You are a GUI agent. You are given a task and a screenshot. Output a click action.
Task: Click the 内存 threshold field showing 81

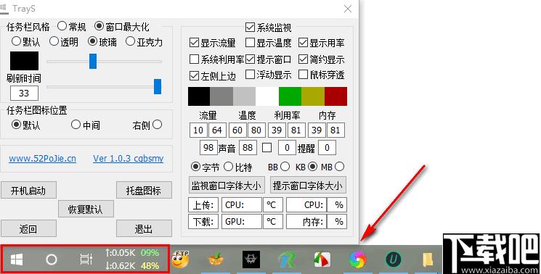(335, 130)
